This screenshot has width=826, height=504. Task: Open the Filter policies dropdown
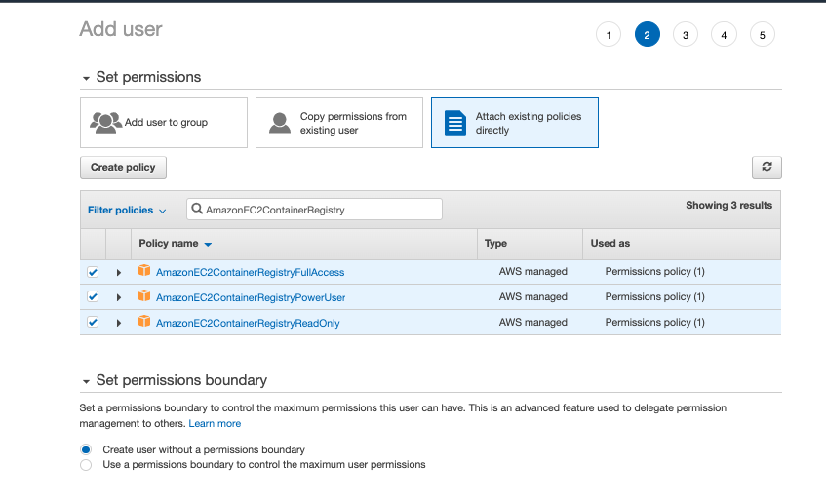coord(127,210)
